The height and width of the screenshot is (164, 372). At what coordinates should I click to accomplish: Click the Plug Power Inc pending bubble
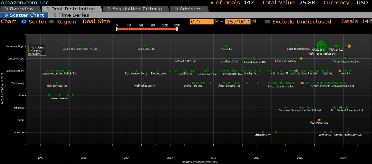click(319, 120)
